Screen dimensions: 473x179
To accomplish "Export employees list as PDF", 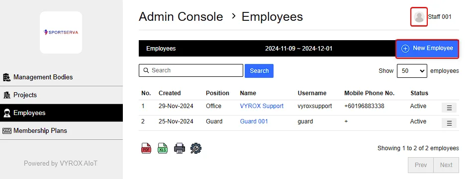I will point(146,148).
